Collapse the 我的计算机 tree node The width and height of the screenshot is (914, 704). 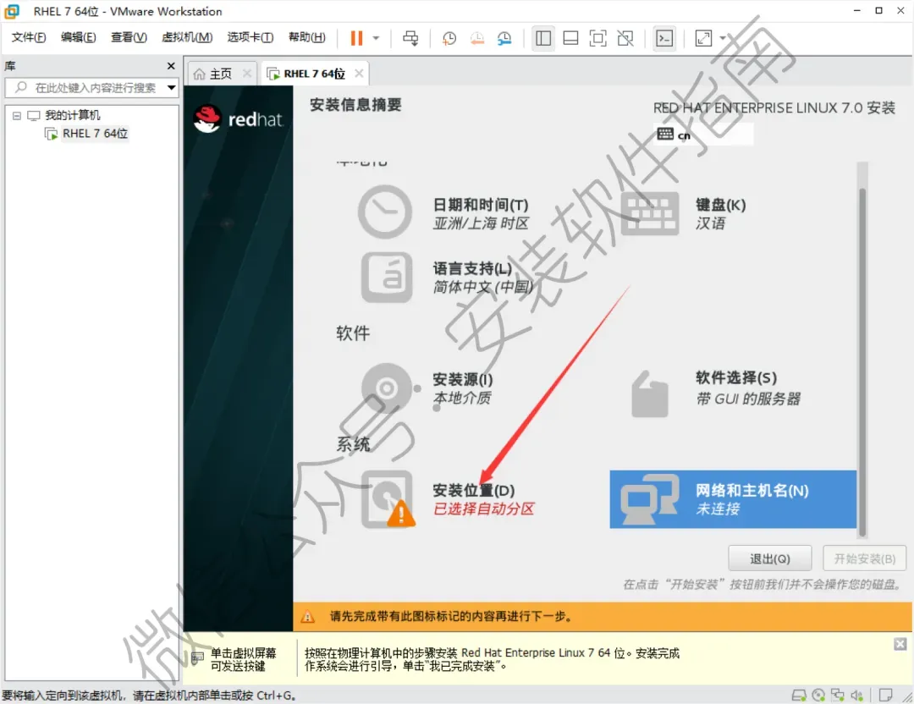pos(17,115)
